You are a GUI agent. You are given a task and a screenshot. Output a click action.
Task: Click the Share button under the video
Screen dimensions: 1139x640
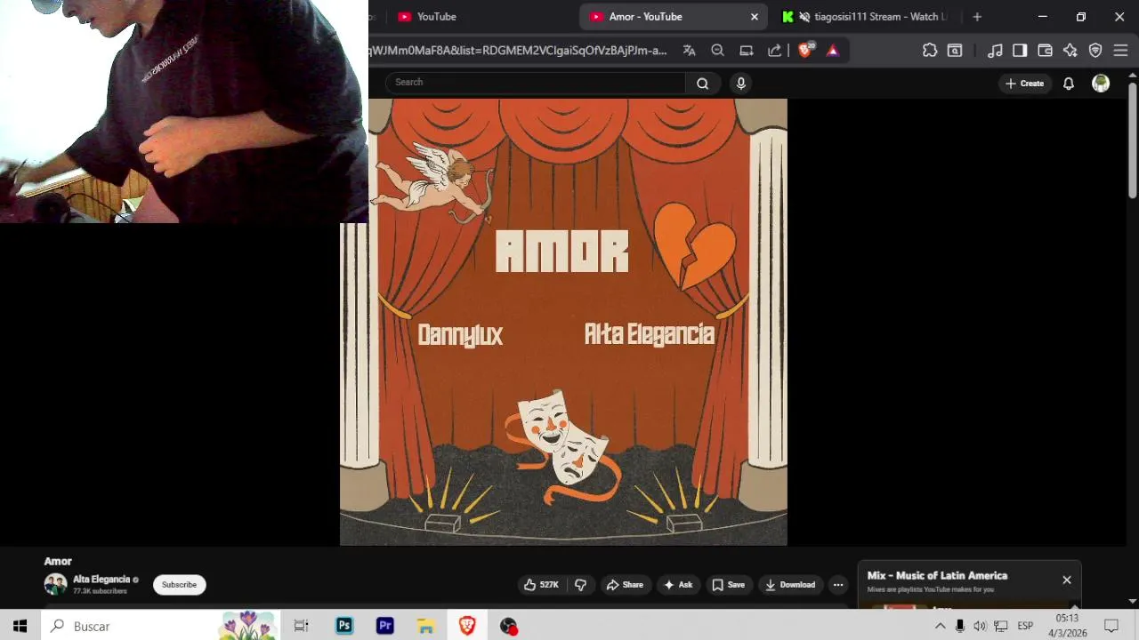(625, 585)
